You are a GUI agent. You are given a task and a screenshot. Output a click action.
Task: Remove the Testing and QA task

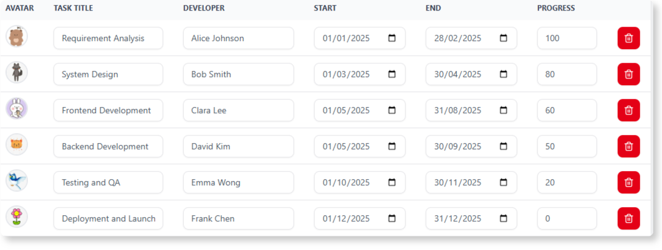coord(628,182)
